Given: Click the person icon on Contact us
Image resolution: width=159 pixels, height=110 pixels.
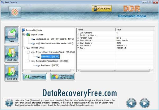Looking at the screenshot, I should 95,8.
